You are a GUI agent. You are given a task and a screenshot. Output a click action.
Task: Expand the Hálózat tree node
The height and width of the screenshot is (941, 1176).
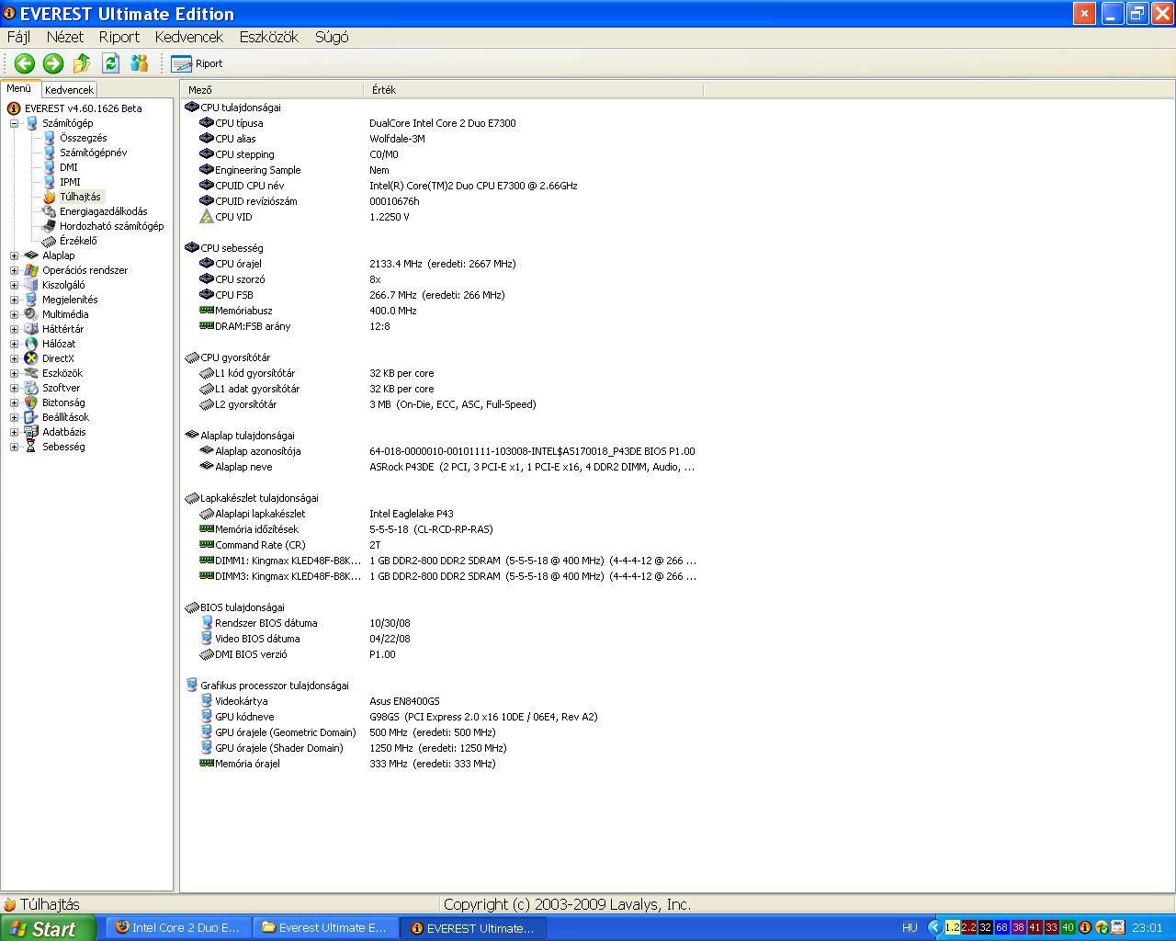point(14,344)
